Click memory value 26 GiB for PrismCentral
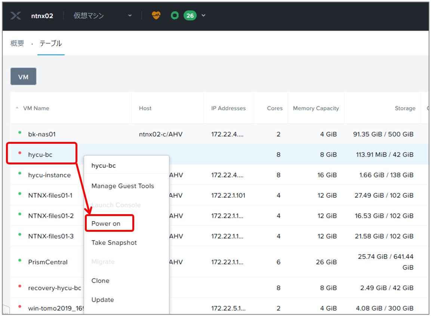The height and width of the screenshot is (316, 431). click(x=326, y=262)
